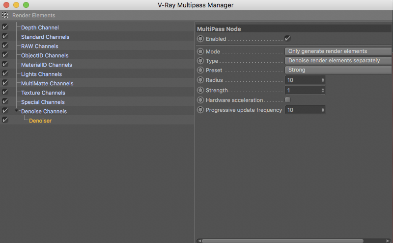Select the Denoise Channels tree item
This screenshot has height=243, width=393.
(44, 111)
